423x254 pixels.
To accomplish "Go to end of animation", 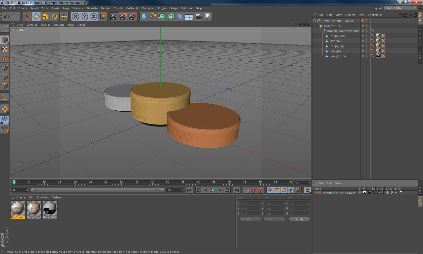I will [x=237, y=190].
